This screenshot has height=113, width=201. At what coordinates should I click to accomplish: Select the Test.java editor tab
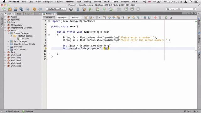point(50,14)
